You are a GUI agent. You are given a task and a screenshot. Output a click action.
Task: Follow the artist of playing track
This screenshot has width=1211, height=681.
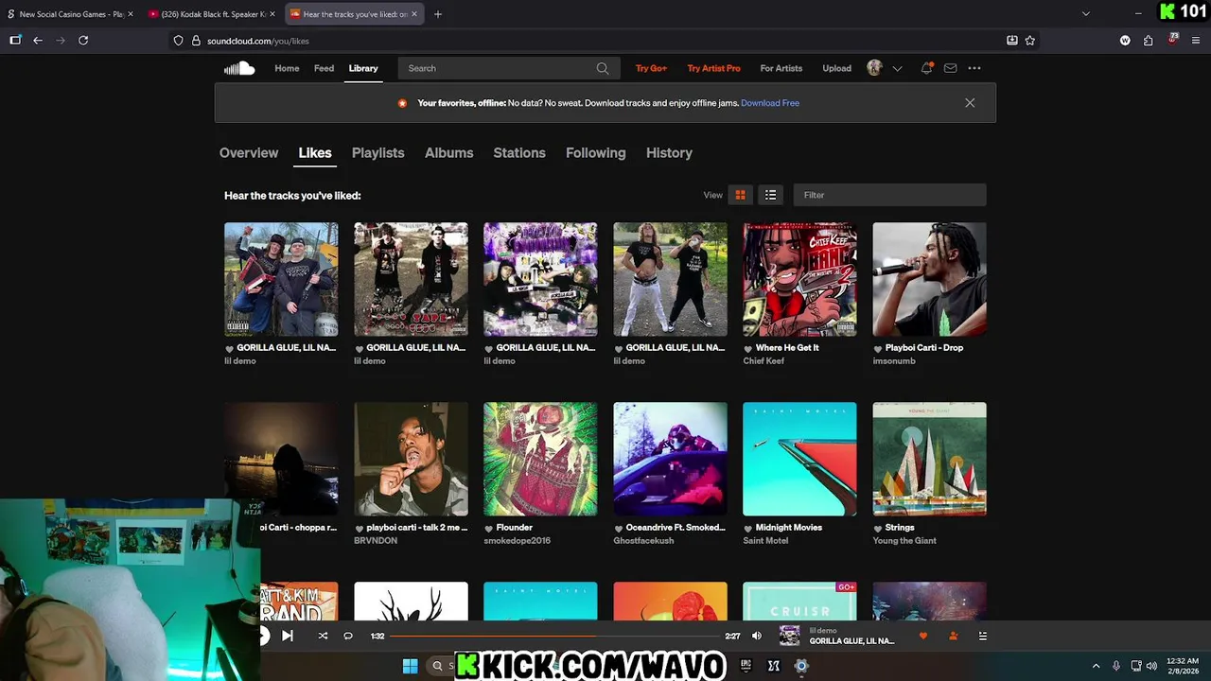(x=953, y=637)
